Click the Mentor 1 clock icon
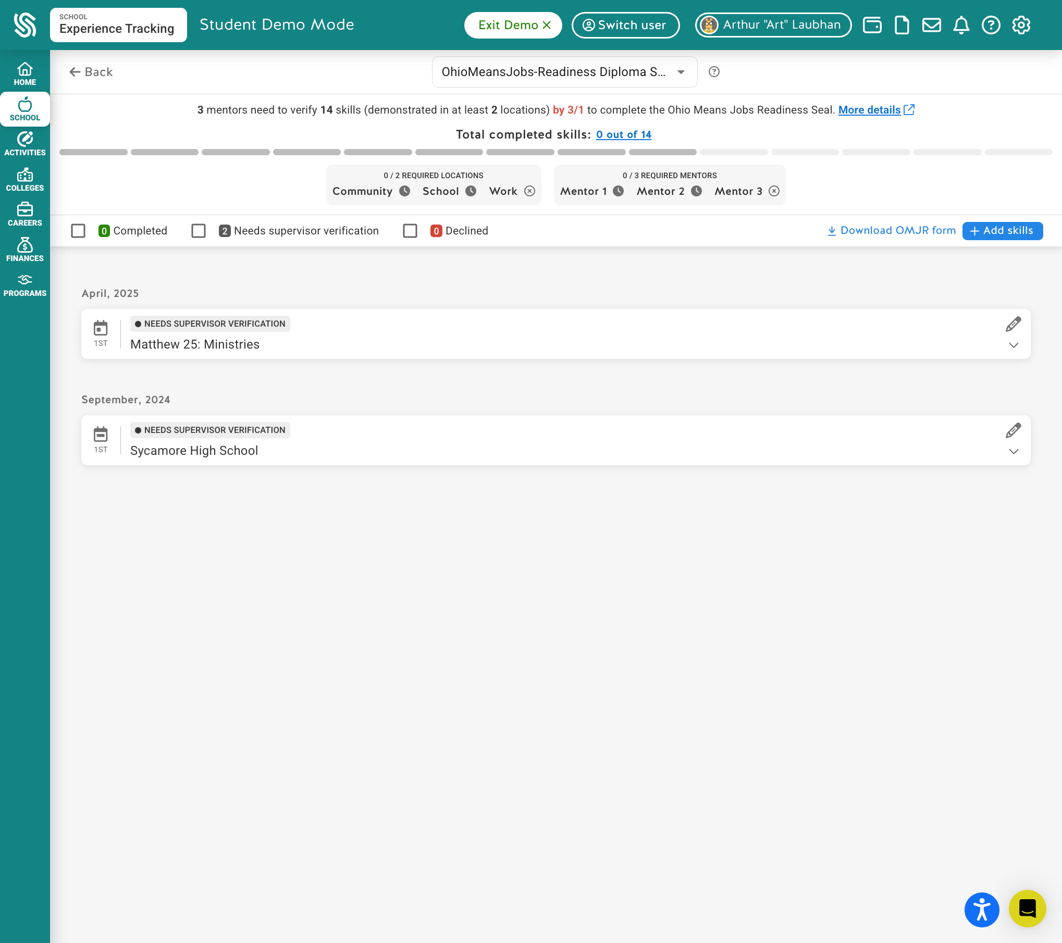Image resolution: width=1062 pixels, height=943 pixels. (x=618, y=191)
